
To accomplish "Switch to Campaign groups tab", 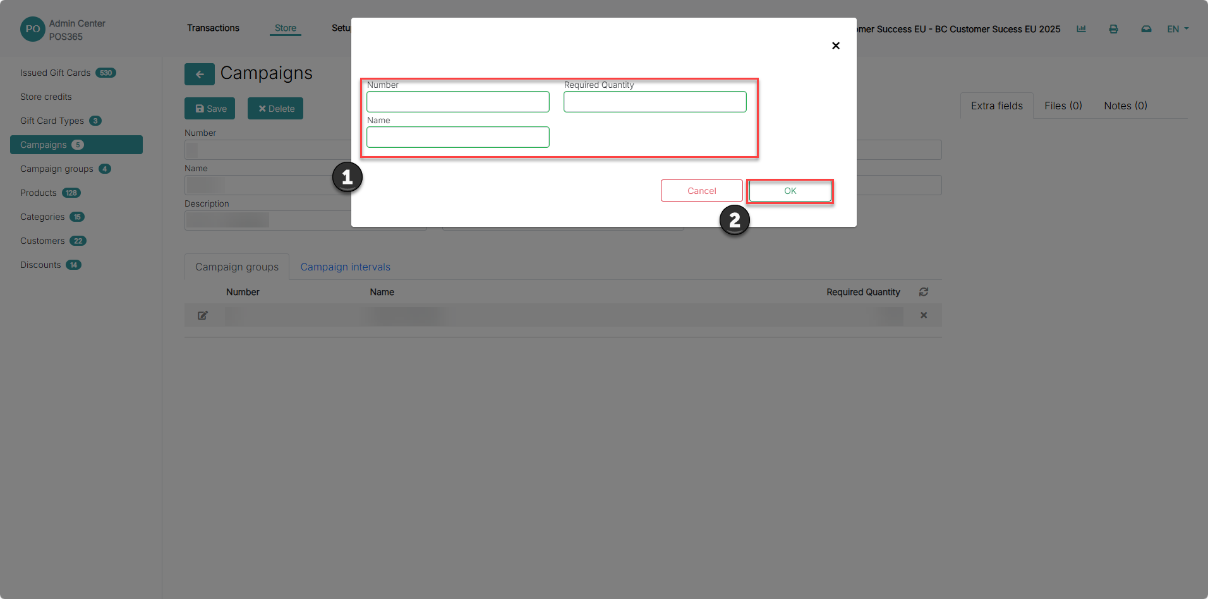I will pyautogui.click(x=237, y=267).
